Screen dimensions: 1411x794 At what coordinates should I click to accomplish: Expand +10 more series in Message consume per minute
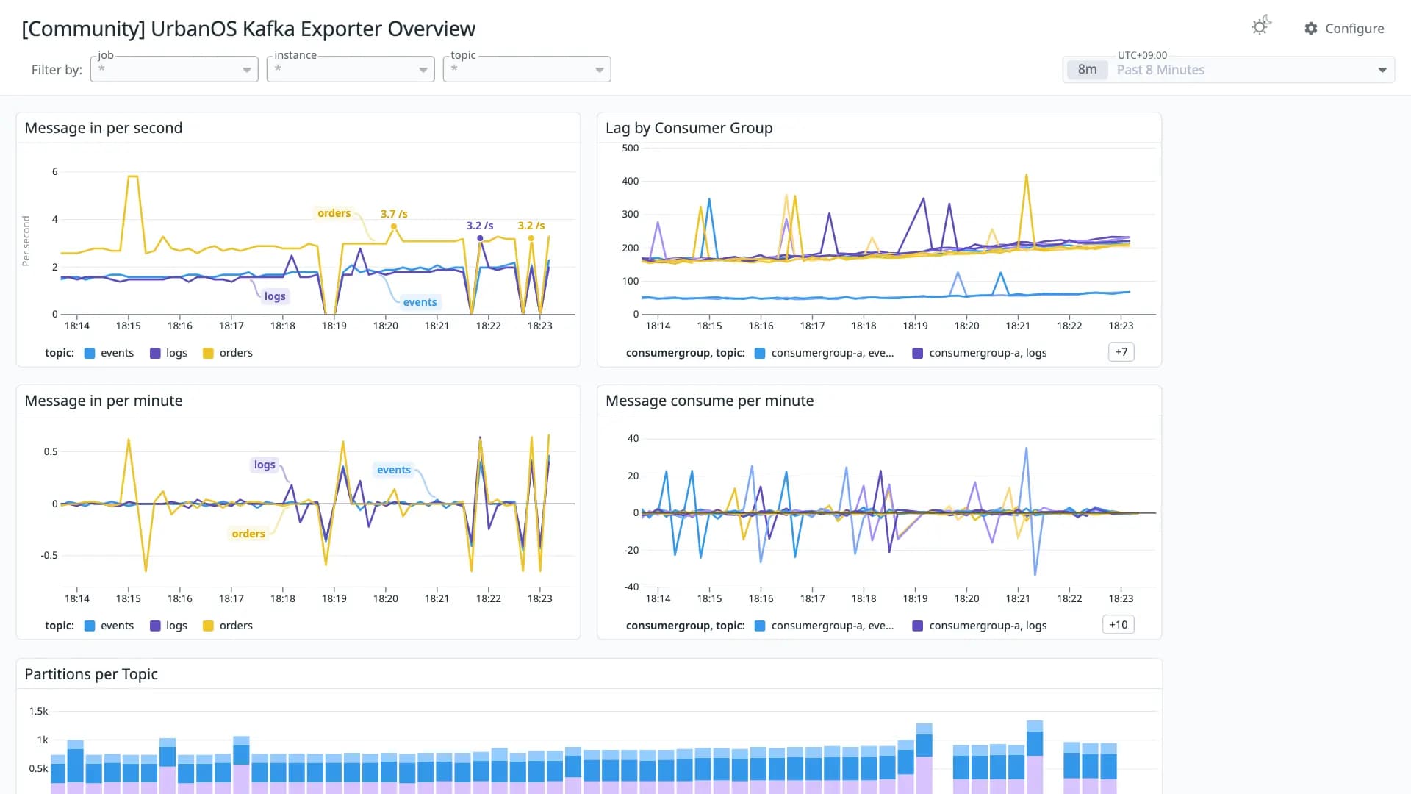tap(1118, 625)
